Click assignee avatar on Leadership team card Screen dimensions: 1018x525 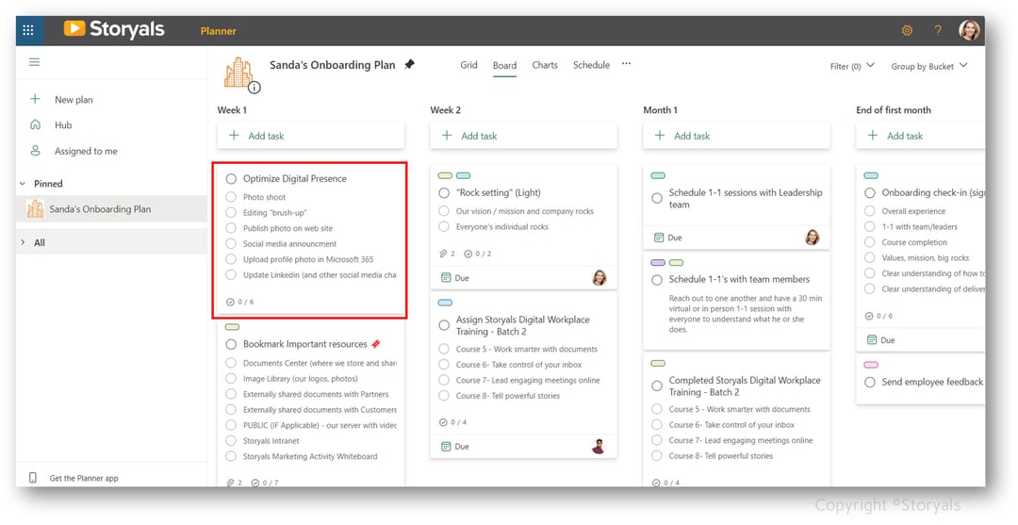point(813,238)
